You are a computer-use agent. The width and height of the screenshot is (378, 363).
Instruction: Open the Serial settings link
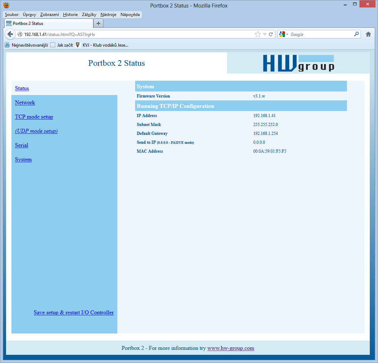(x=21, y=145)
